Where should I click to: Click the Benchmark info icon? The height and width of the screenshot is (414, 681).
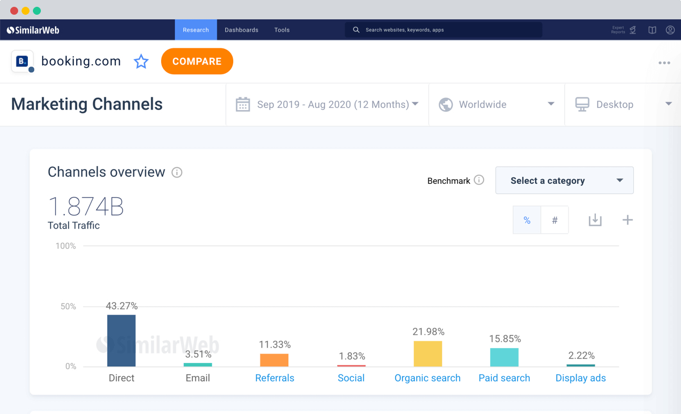pyautogui.click(x=479, y=180)
